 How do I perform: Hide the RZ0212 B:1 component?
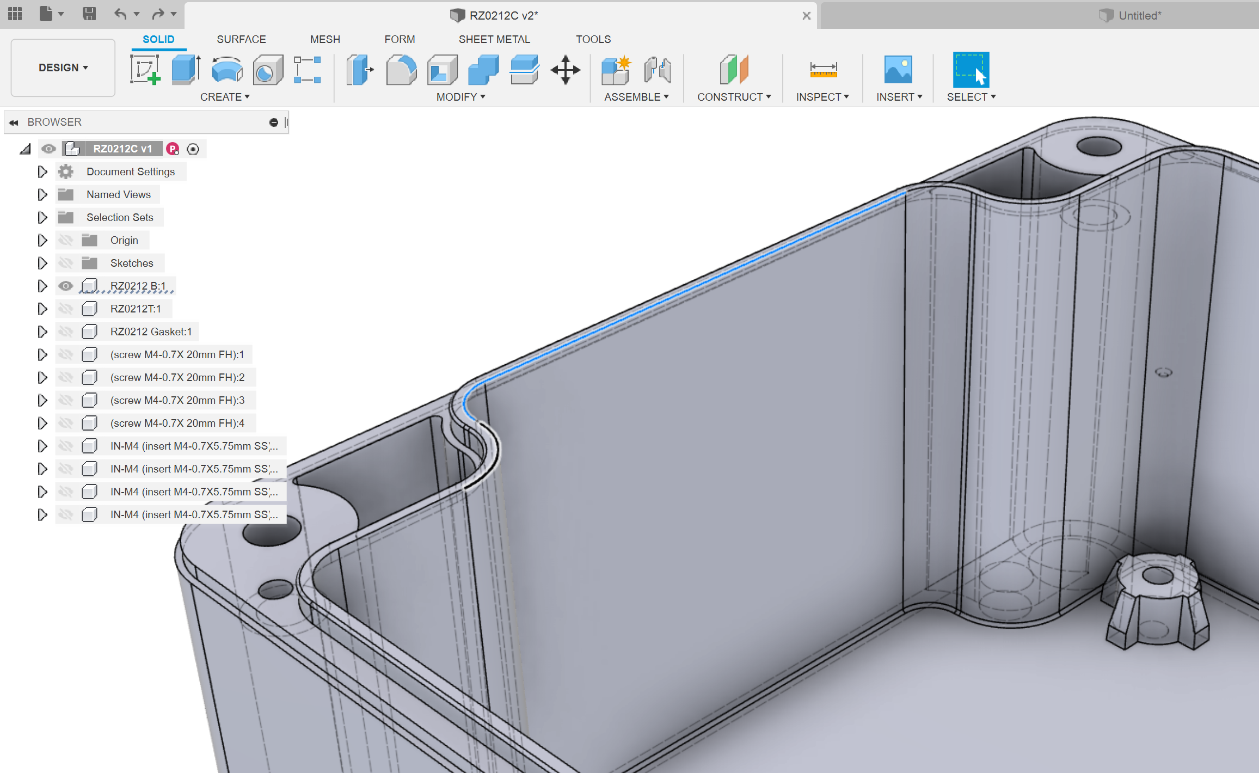coord(66,286)
